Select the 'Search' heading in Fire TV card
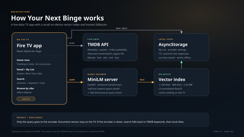244x137 pixels. [x=21, y=79]
